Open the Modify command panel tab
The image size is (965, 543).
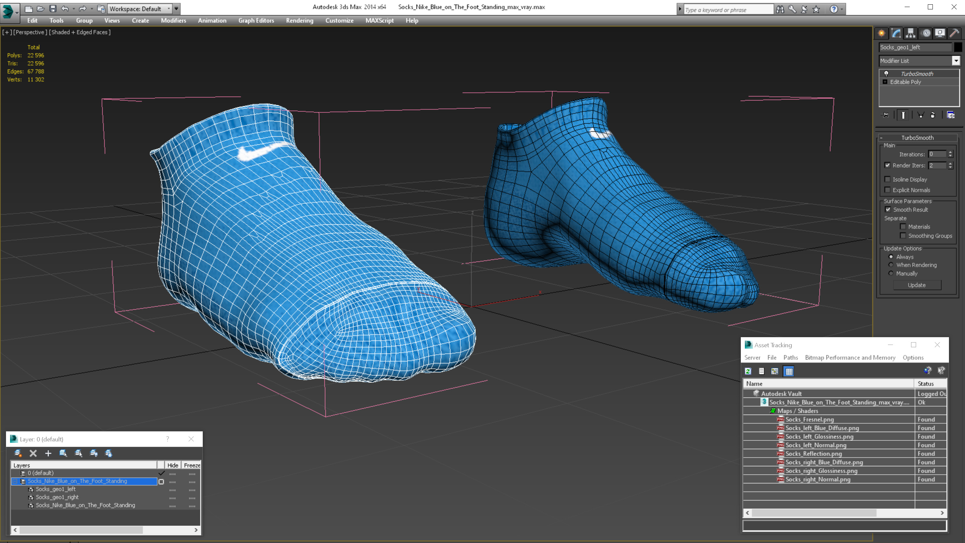coord(896,34)
